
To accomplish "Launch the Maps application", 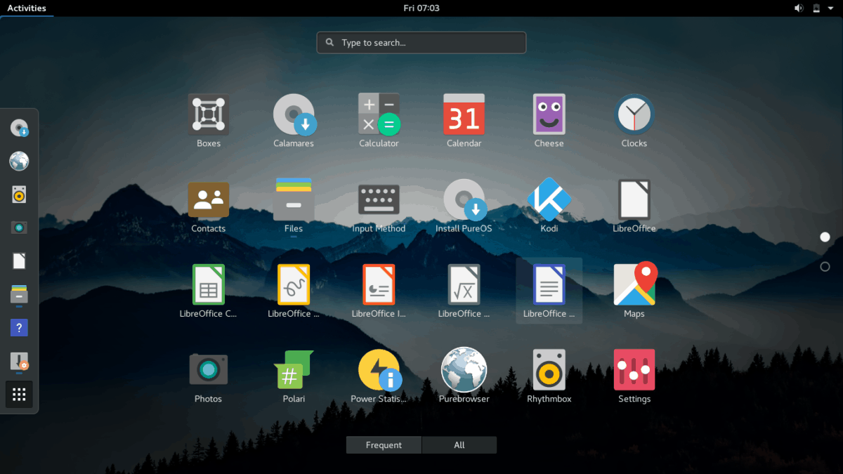I will [x=634, y=284].
